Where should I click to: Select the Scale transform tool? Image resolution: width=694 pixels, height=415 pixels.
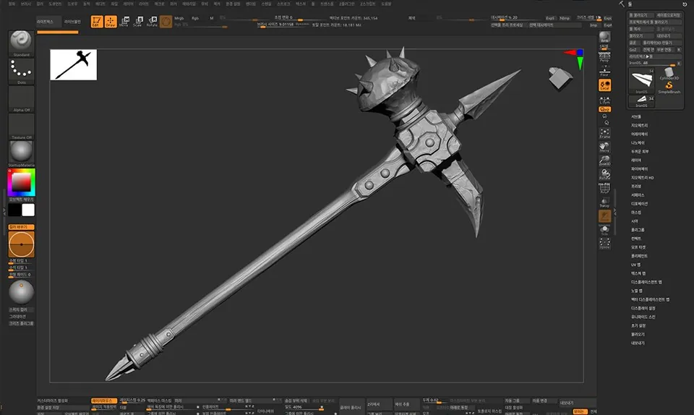137,21
